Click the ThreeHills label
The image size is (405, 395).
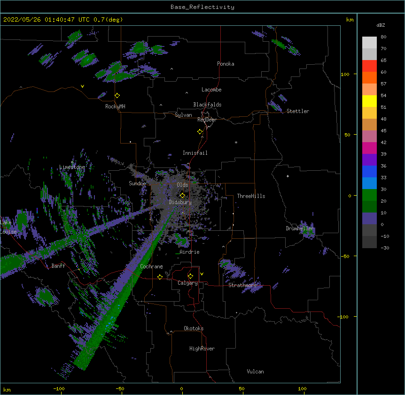pyautogui.click(x=251, y=196)
